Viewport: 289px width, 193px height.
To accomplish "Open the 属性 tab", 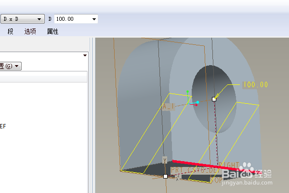I will pyautogui.click(x=53, y=31).
